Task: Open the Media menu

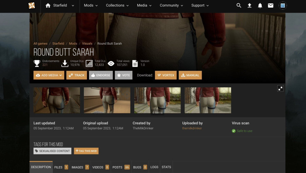Action: (x=144, y=5)
